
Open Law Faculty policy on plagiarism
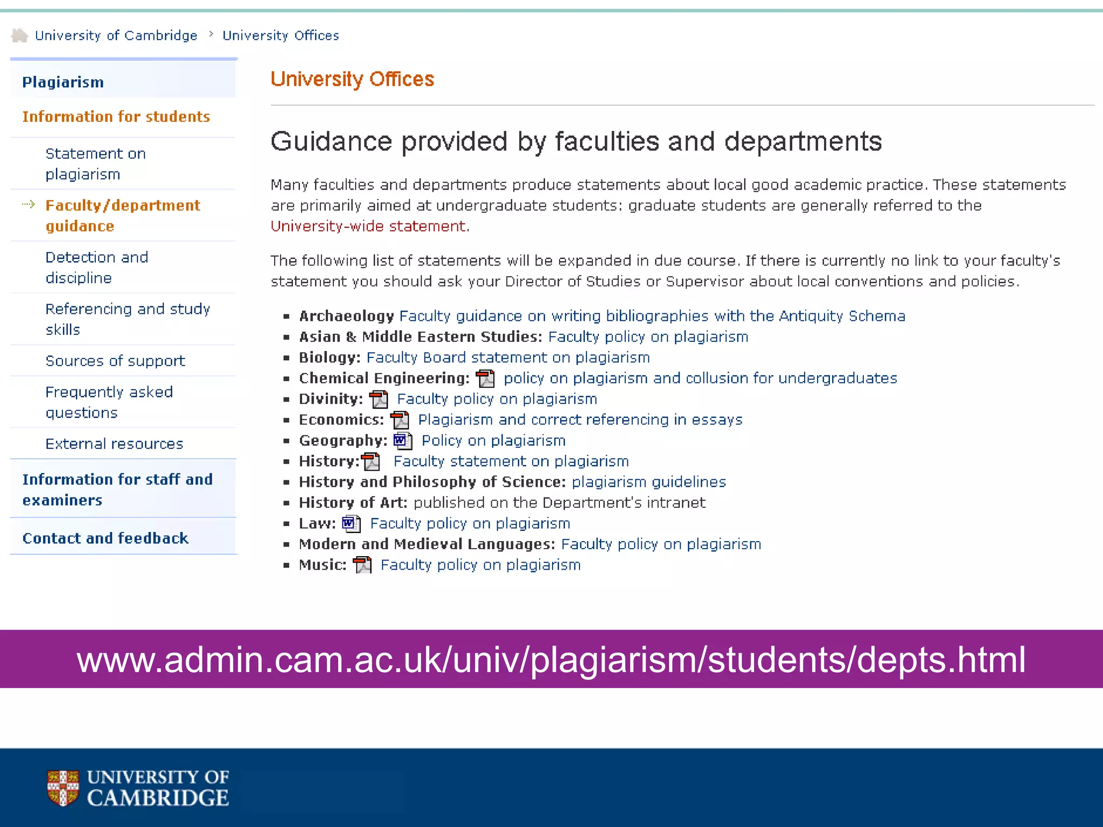[470, 523]
